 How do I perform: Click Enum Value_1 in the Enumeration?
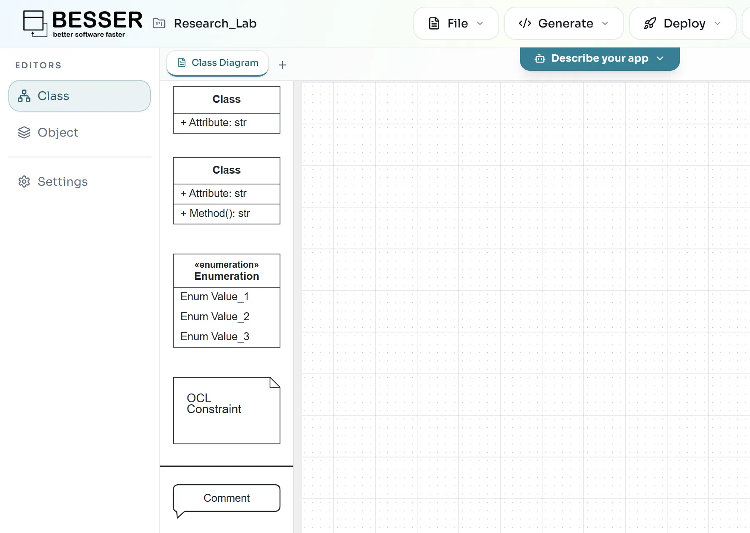[215, 296]
